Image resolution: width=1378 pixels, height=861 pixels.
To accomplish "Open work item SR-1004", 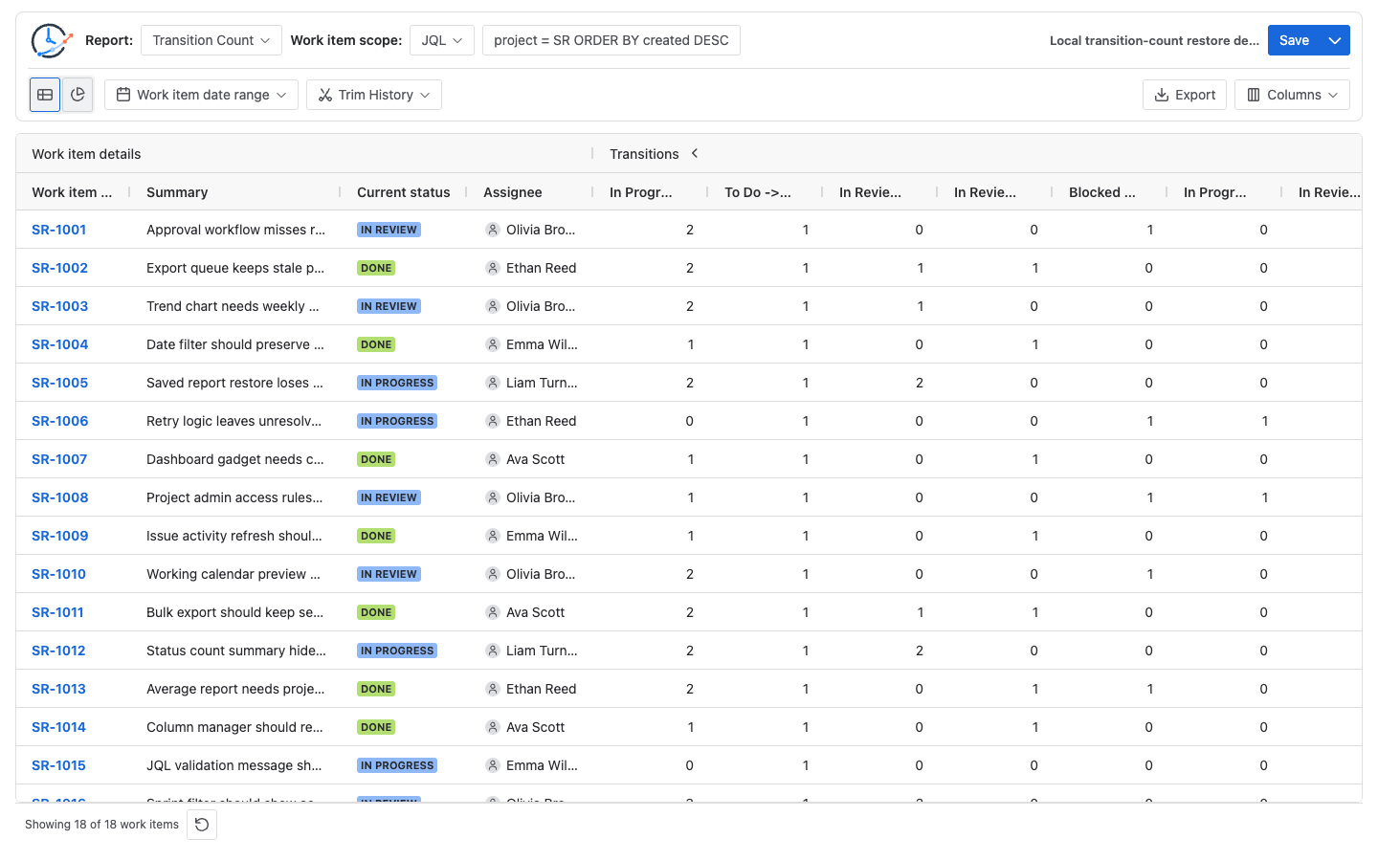I will coord(59,344).
